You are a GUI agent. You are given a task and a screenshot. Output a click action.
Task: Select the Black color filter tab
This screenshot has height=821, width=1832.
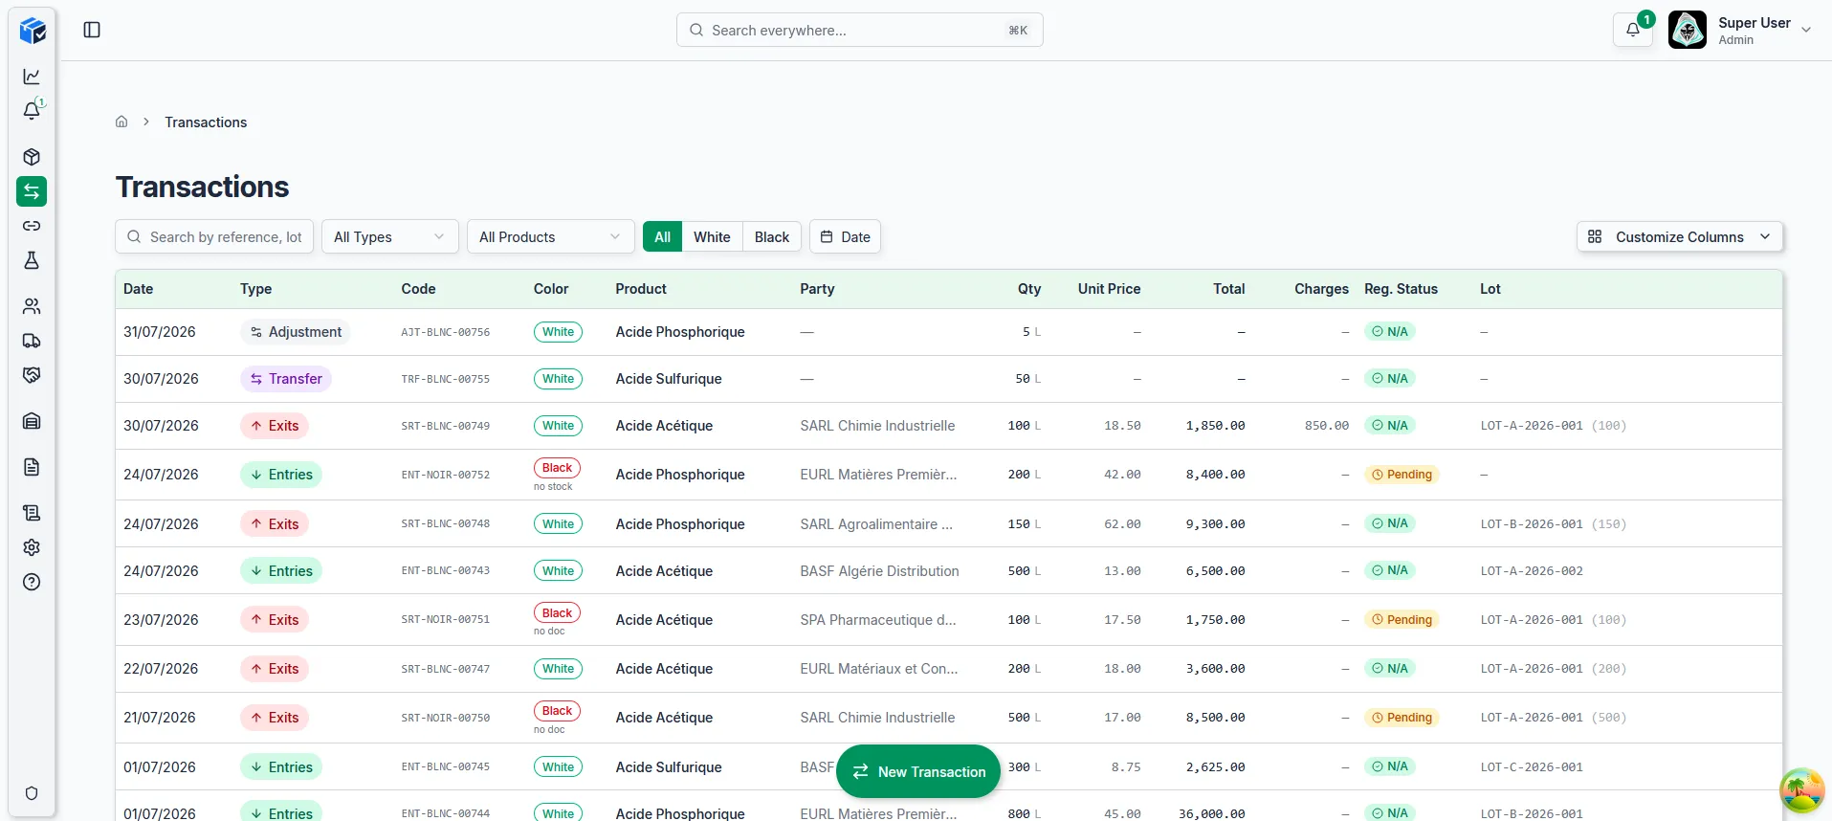772,237
